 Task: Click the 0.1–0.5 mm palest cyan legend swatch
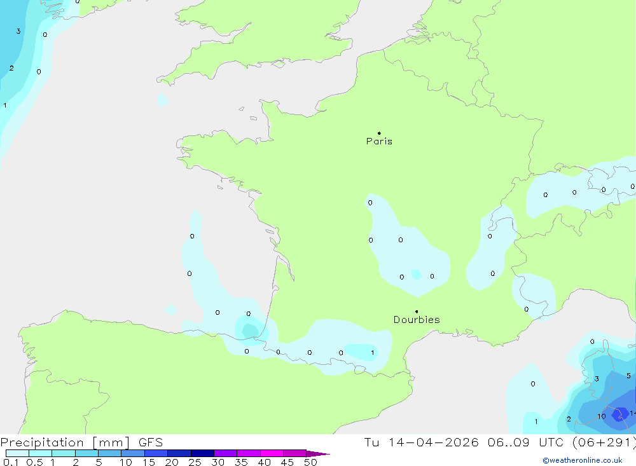(17, 453)
